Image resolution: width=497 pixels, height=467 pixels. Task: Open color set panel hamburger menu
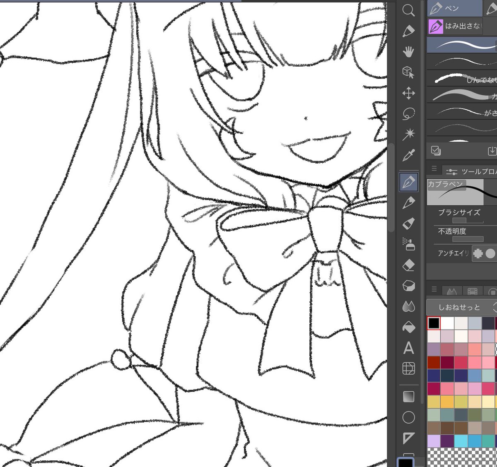[x=434, y=289]
